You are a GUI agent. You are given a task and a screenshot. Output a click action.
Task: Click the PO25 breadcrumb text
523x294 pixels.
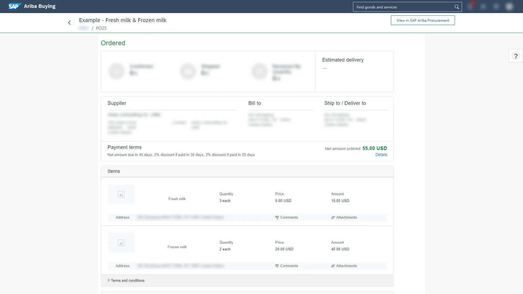click(101, 28)
